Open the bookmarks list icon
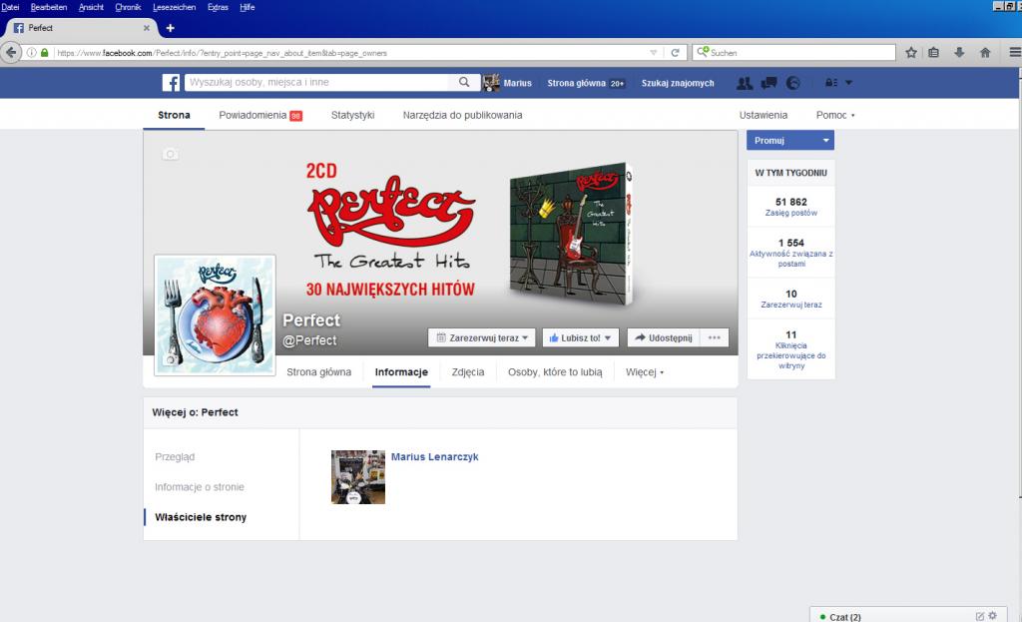Image resolution: width=1022 pixels, height=622 pixels. [x=933, y=53]
